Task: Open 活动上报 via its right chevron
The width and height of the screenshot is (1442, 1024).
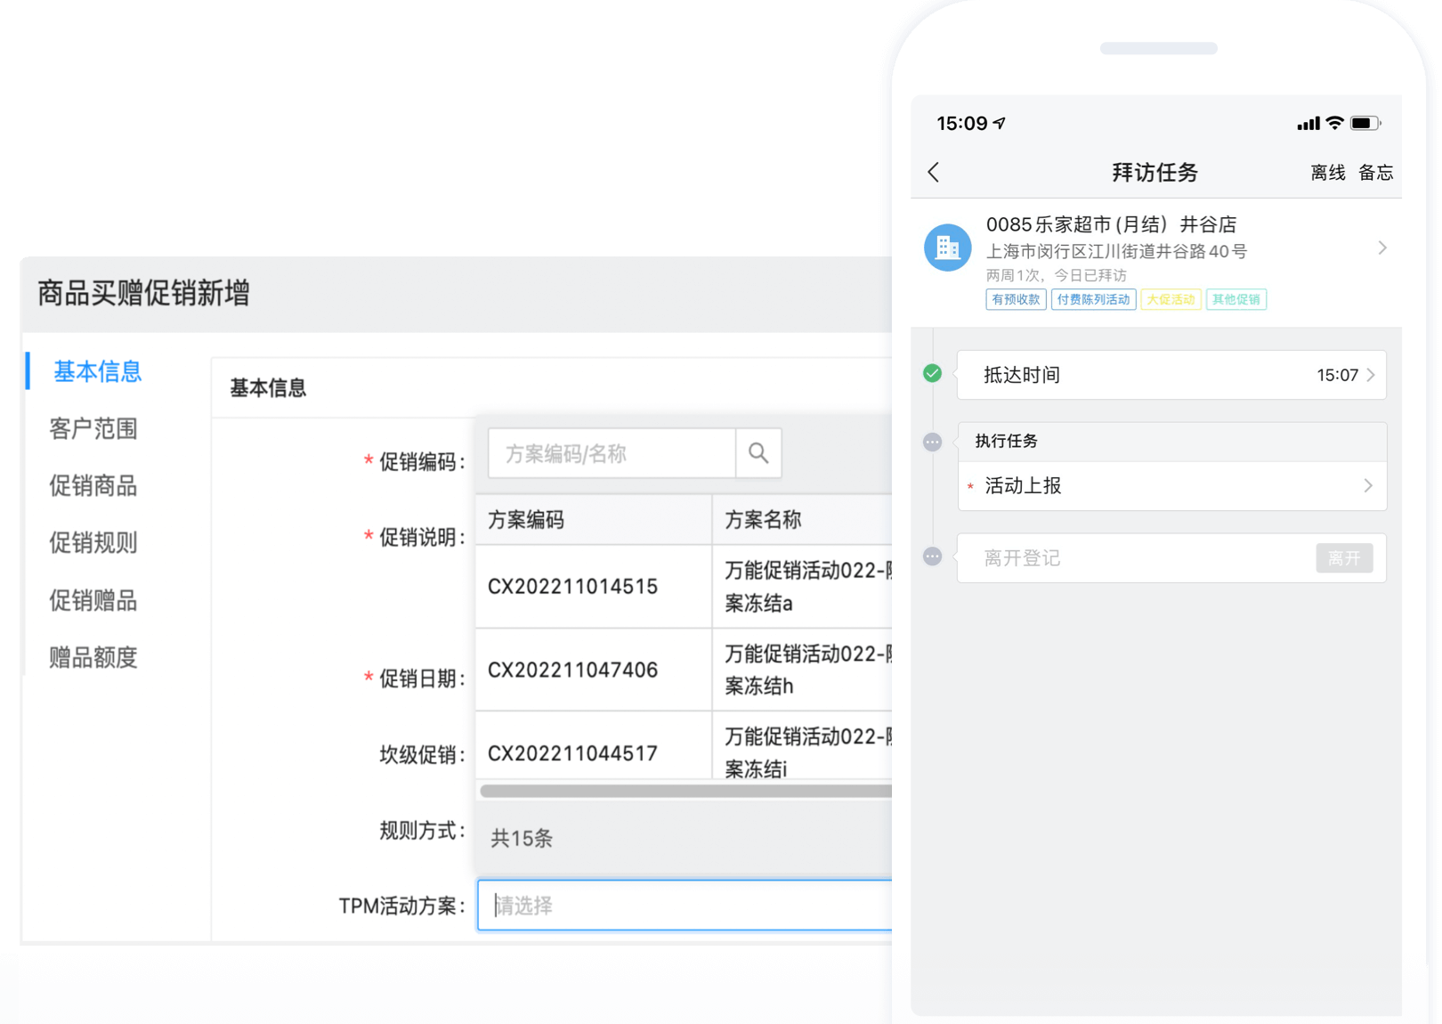Action: click(x=1368, y=485)
